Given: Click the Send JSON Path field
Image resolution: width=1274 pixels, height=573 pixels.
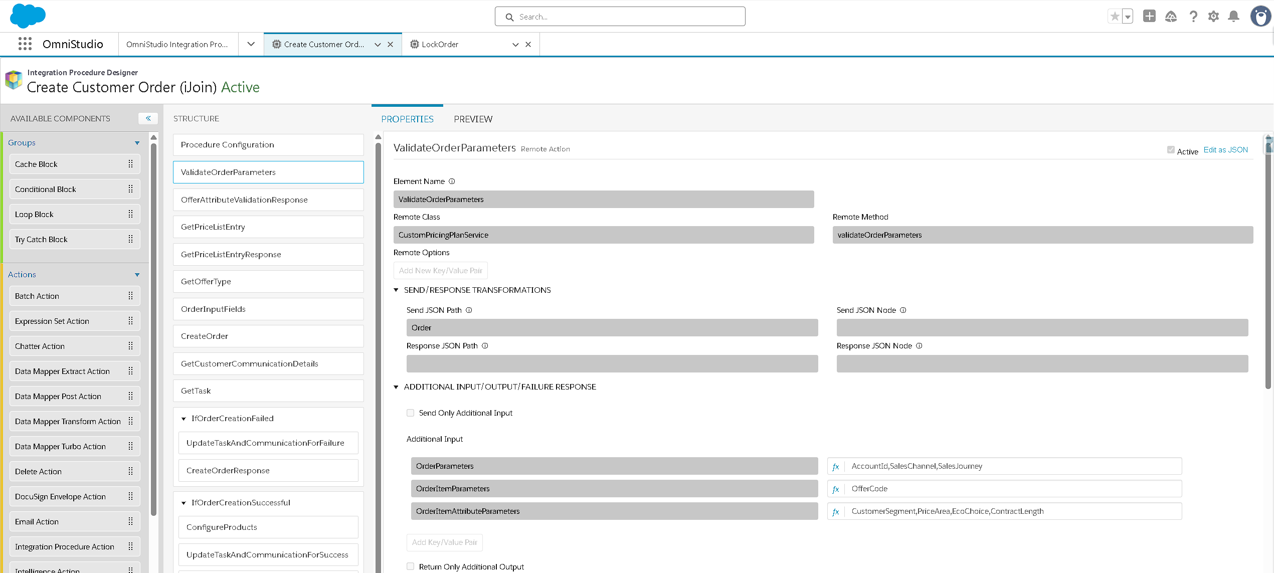Looking at the screenshot, I should click(x=612, y=328).
